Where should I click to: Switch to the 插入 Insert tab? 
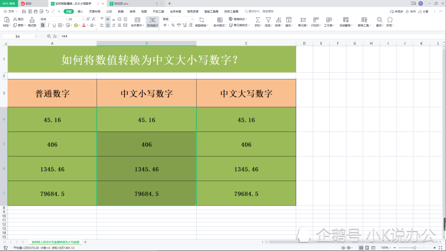(x=80, y=12)
